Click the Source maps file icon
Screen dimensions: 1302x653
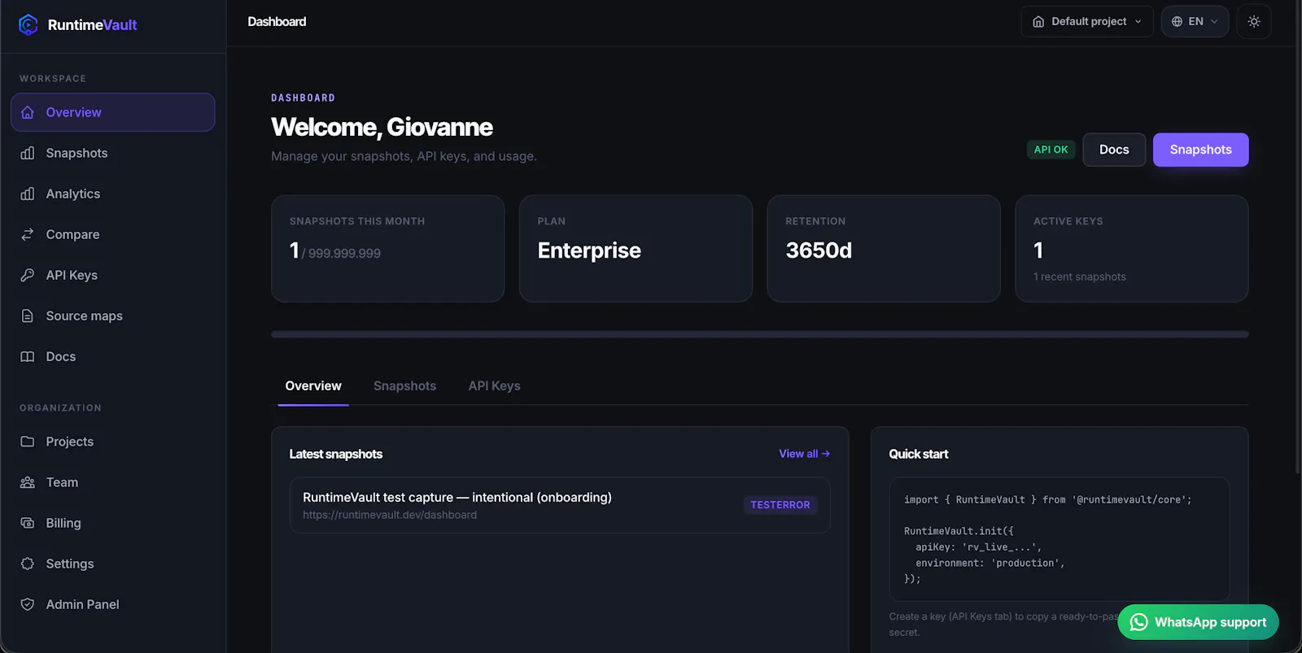tap(28, 316)
